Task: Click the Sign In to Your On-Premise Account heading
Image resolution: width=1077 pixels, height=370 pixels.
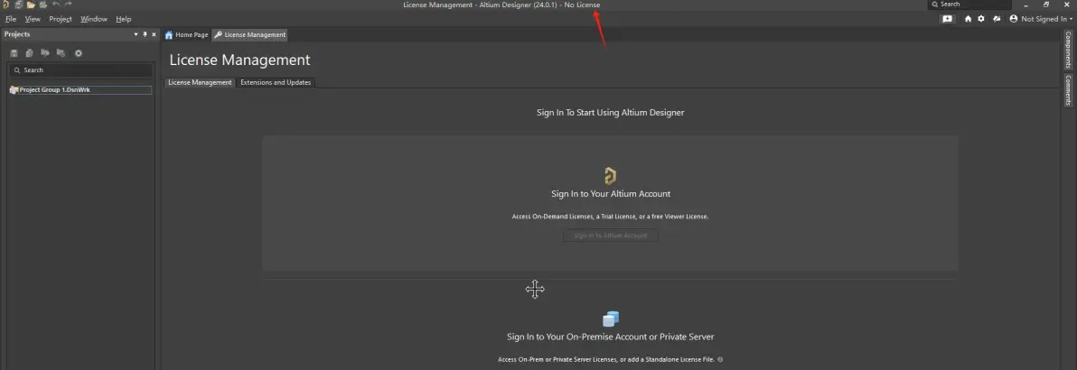Action: (611, 337)
